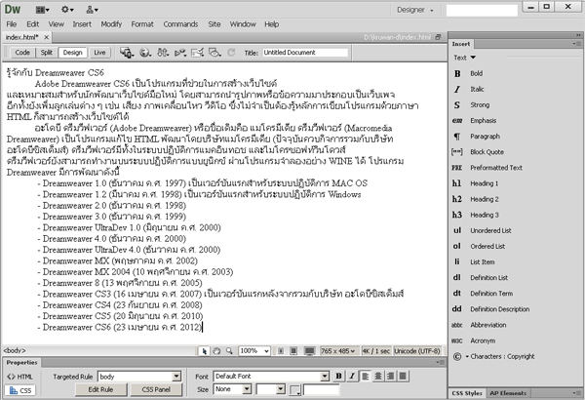585x400 pixels.
Task: Open the Designer workspace dropdown
Action: [x=415, y=10]
